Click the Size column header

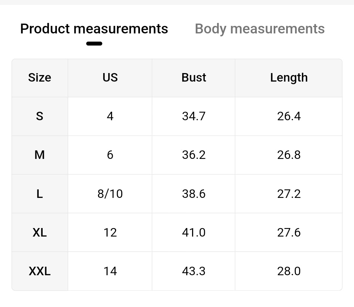[40, 78]
